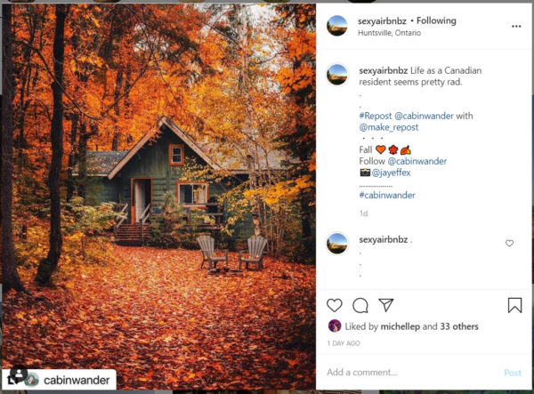Open sexyairbnbz profile picture in header
Screen dimensions: 534x394
coord(336,26)
